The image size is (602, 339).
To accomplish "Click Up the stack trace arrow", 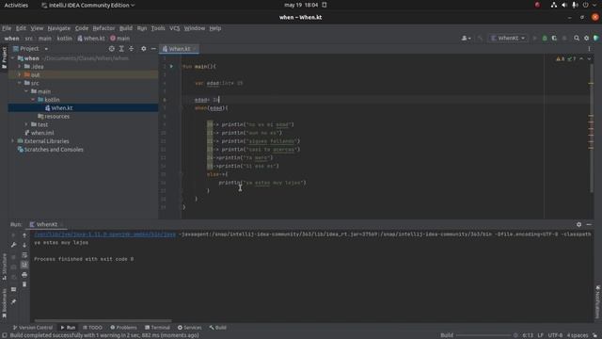I will pos(24,235).
